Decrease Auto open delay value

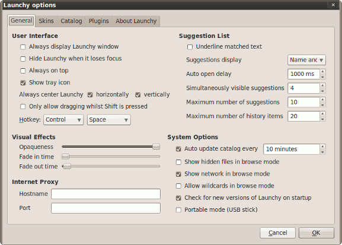coord(322,77)
